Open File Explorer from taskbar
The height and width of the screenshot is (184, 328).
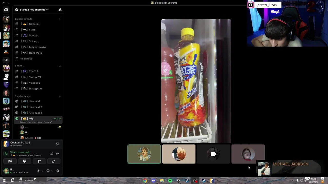[x=162, y=181]
